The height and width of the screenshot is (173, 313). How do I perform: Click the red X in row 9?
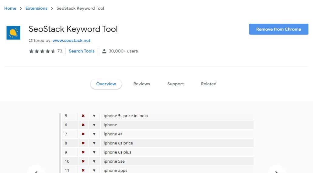click(83, 152)
